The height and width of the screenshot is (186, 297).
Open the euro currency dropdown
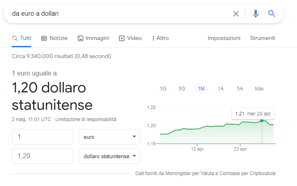(x=109, y=137)
